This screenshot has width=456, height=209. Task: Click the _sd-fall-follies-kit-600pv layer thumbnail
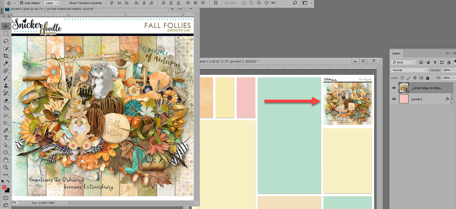point(404,88)
